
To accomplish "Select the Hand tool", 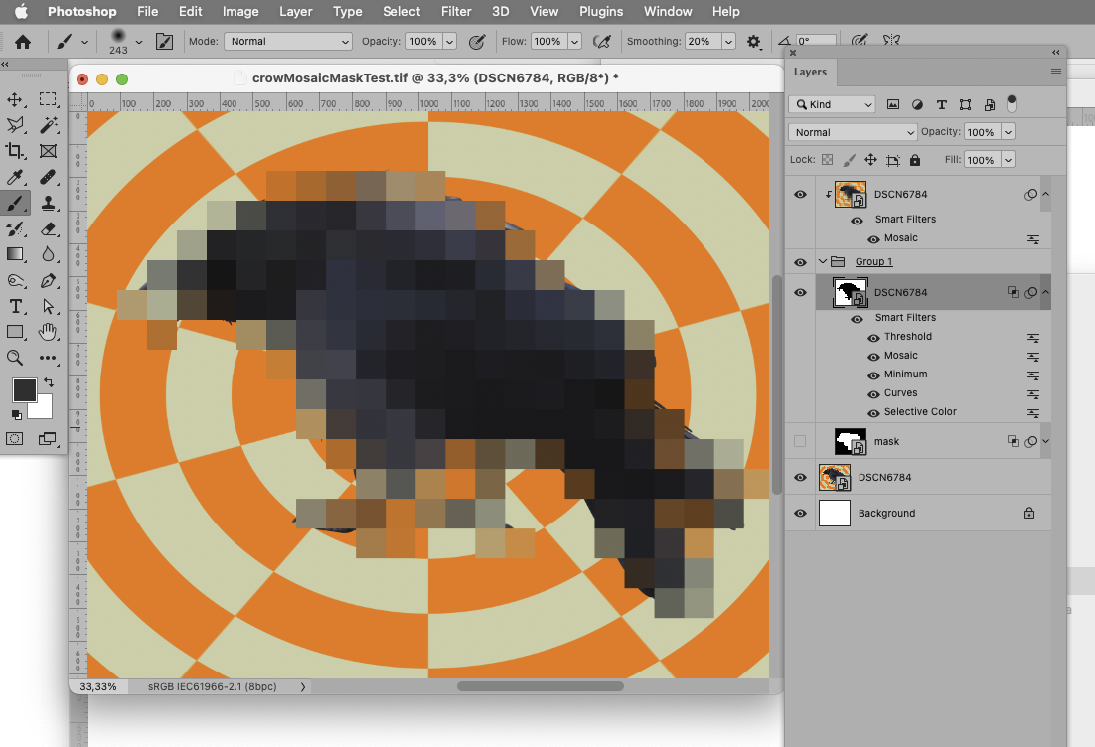I will [x=49, y=331].
